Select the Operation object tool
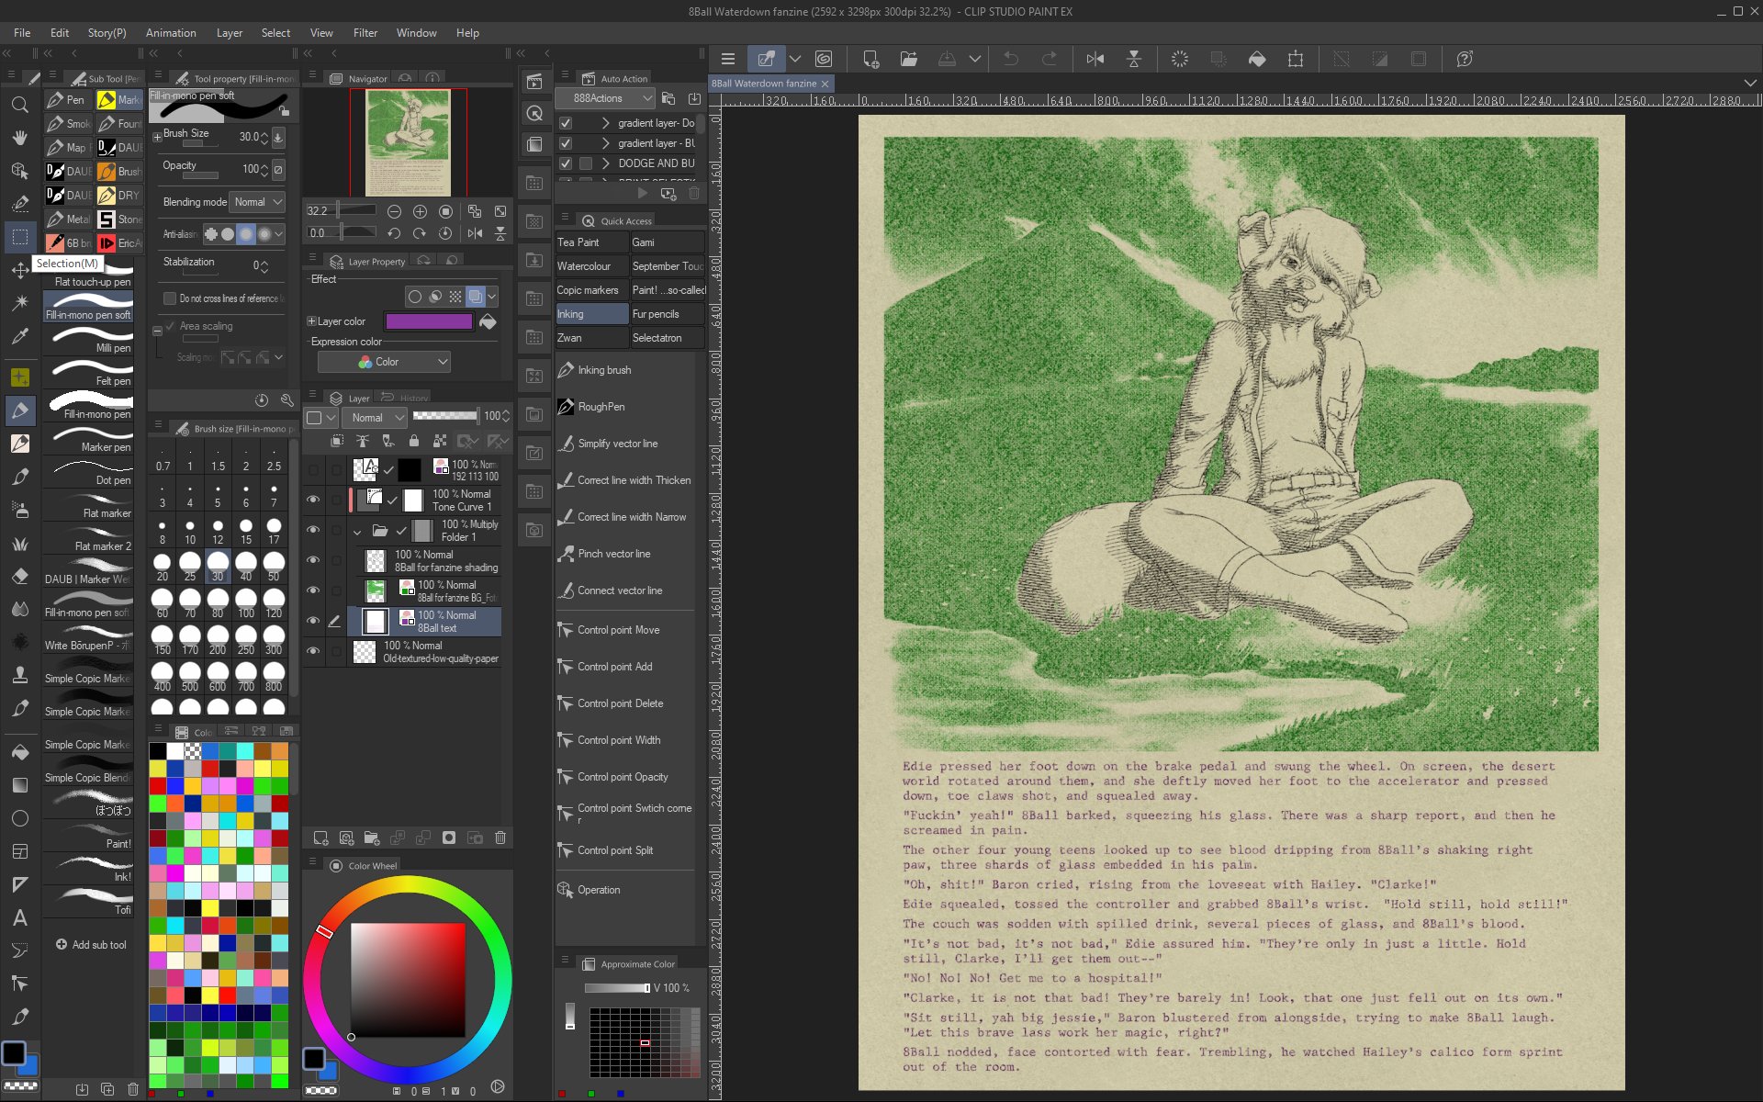The width and height of the screenshot is (1763, 1102). (x=19, y=171)
